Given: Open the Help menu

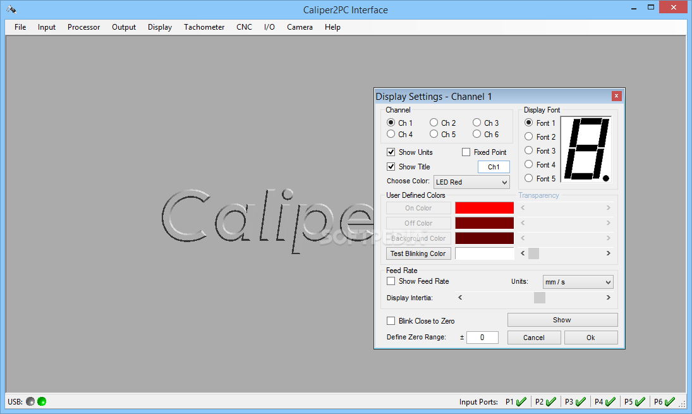Looking at the screenshot, I should click(333, 27).
